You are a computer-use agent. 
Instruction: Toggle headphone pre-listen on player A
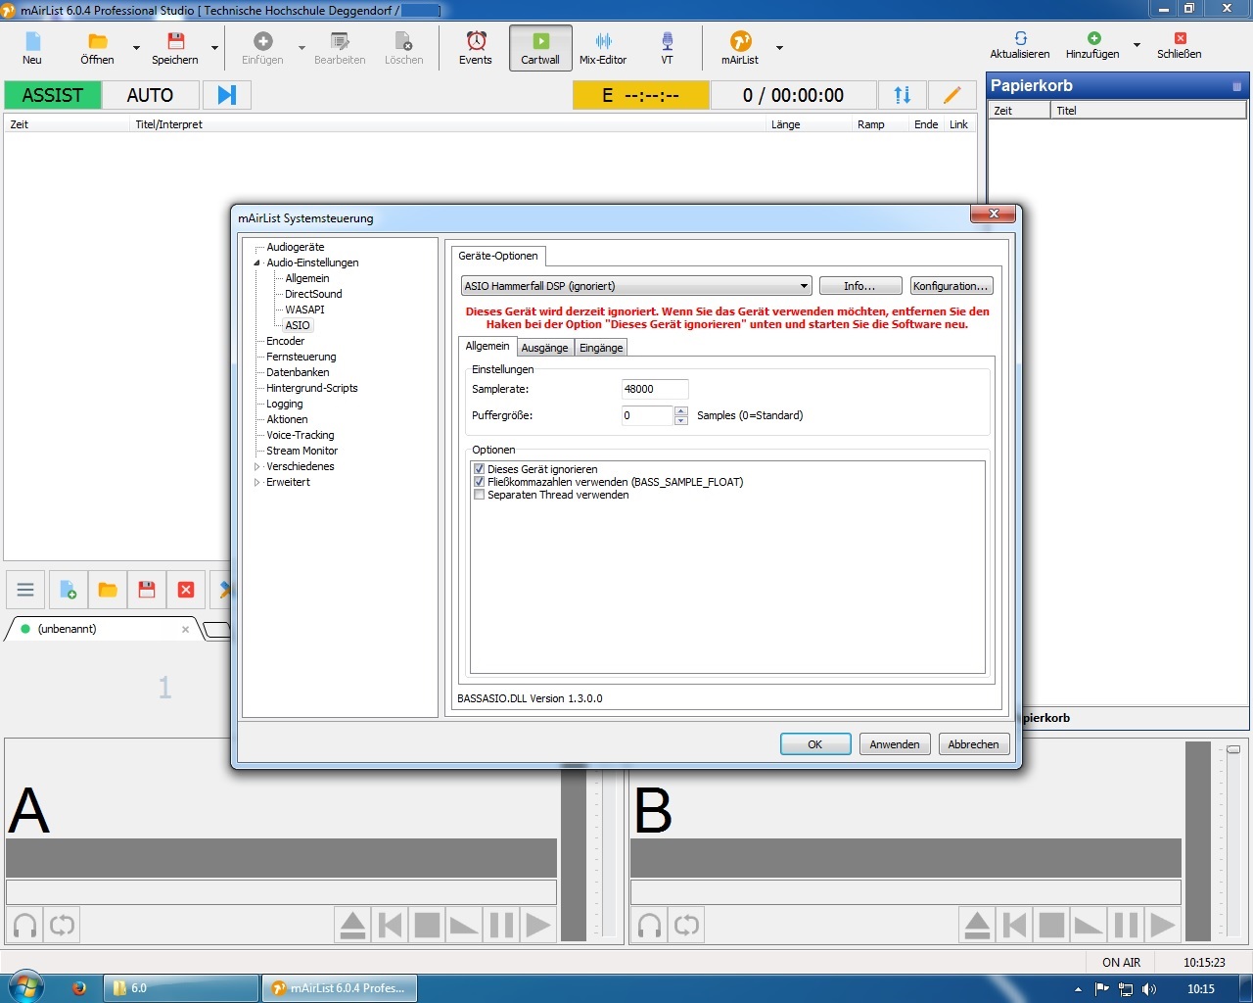(x=25, y=925)
